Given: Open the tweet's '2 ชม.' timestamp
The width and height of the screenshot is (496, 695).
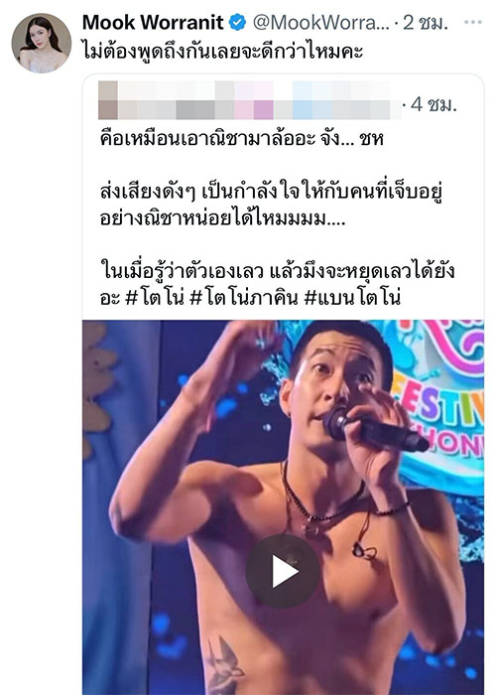Looking at the screenshot, I should pos(426,22).
